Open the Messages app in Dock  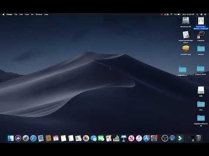point(94,138)
